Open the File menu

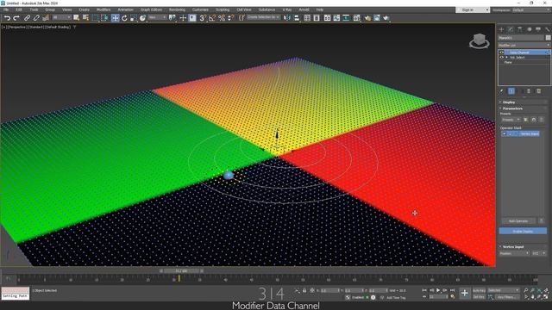click(6, 9)
